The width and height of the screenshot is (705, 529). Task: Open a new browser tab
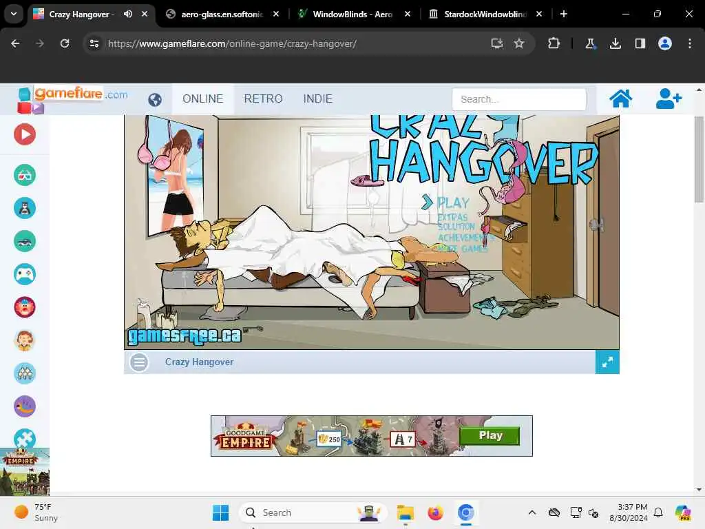pyautogui.click(x=564, y=14)
